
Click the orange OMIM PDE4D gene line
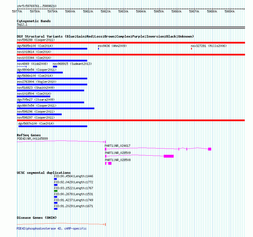61,224
